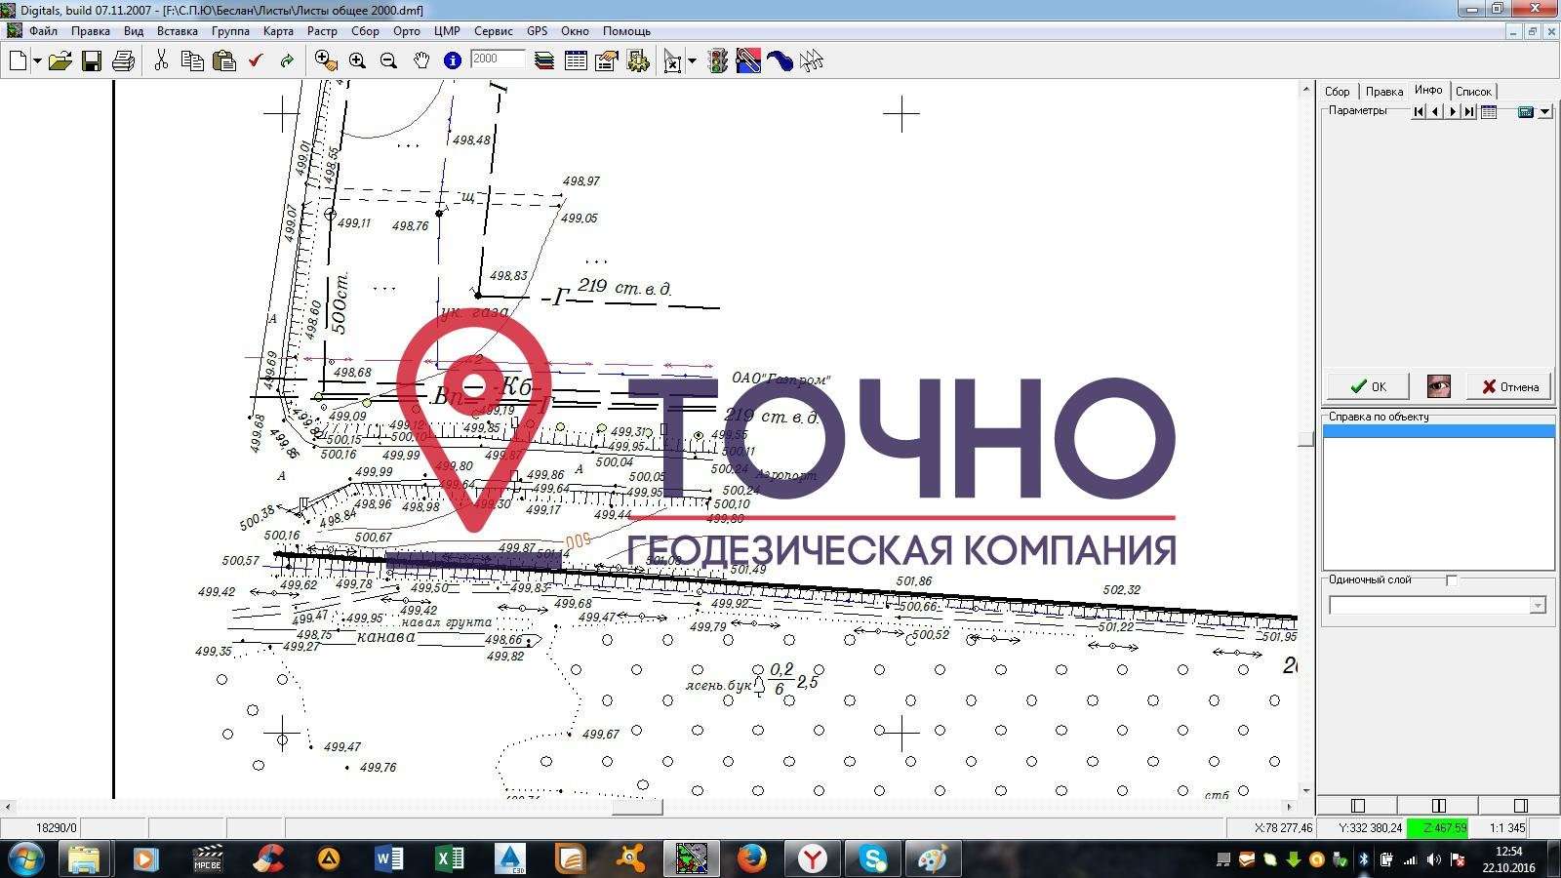Click the green Z:467.59 status field

(1437, 828)
